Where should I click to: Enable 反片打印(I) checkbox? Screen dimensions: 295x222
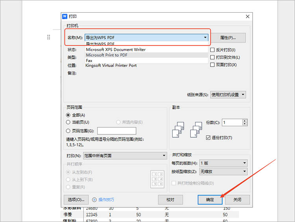point(212,50)
